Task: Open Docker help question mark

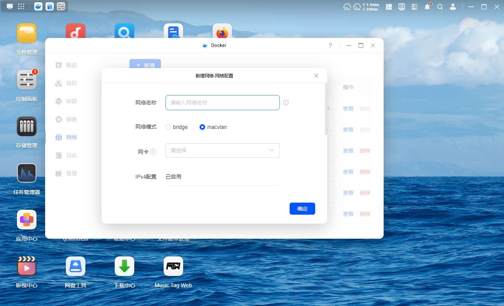Action: tap(330, 45)
